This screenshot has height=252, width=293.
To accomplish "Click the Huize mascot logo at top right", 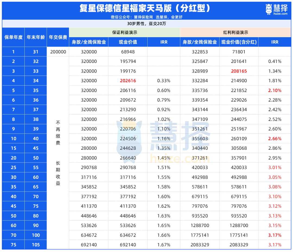I will point(269,9).
